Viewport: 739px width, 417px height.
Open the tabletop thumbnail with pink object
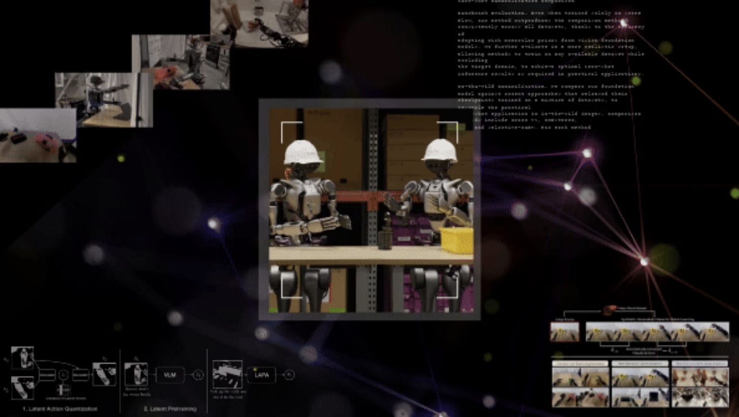(38, 135)
